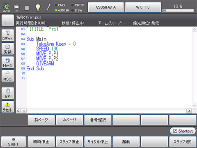Go to 前ページ previous page
Screen dimensions: 197x148
(x=41, y=120)
